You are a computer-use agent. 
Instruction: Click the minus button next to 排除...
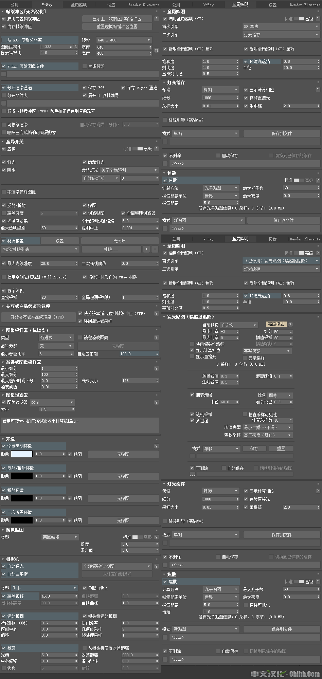(155, 249)
